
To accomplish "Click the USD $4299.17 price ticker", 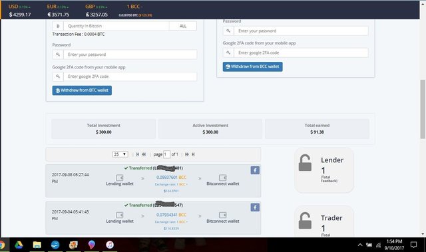I will [x=19, y=11].
